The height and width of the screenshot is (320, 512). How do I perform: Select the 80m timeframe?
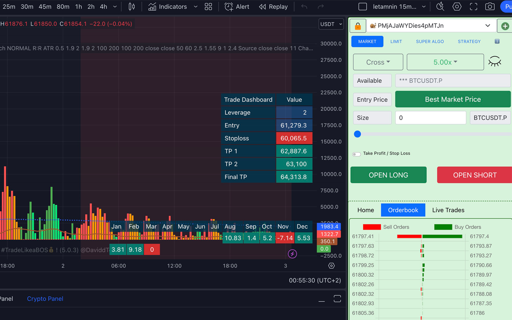click(x=63, y=7)
